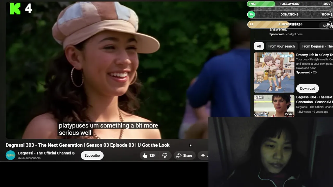Click the Donations goal progress bar
The width and height of the screenshot is (333, 187).
(x=290, y=15)
